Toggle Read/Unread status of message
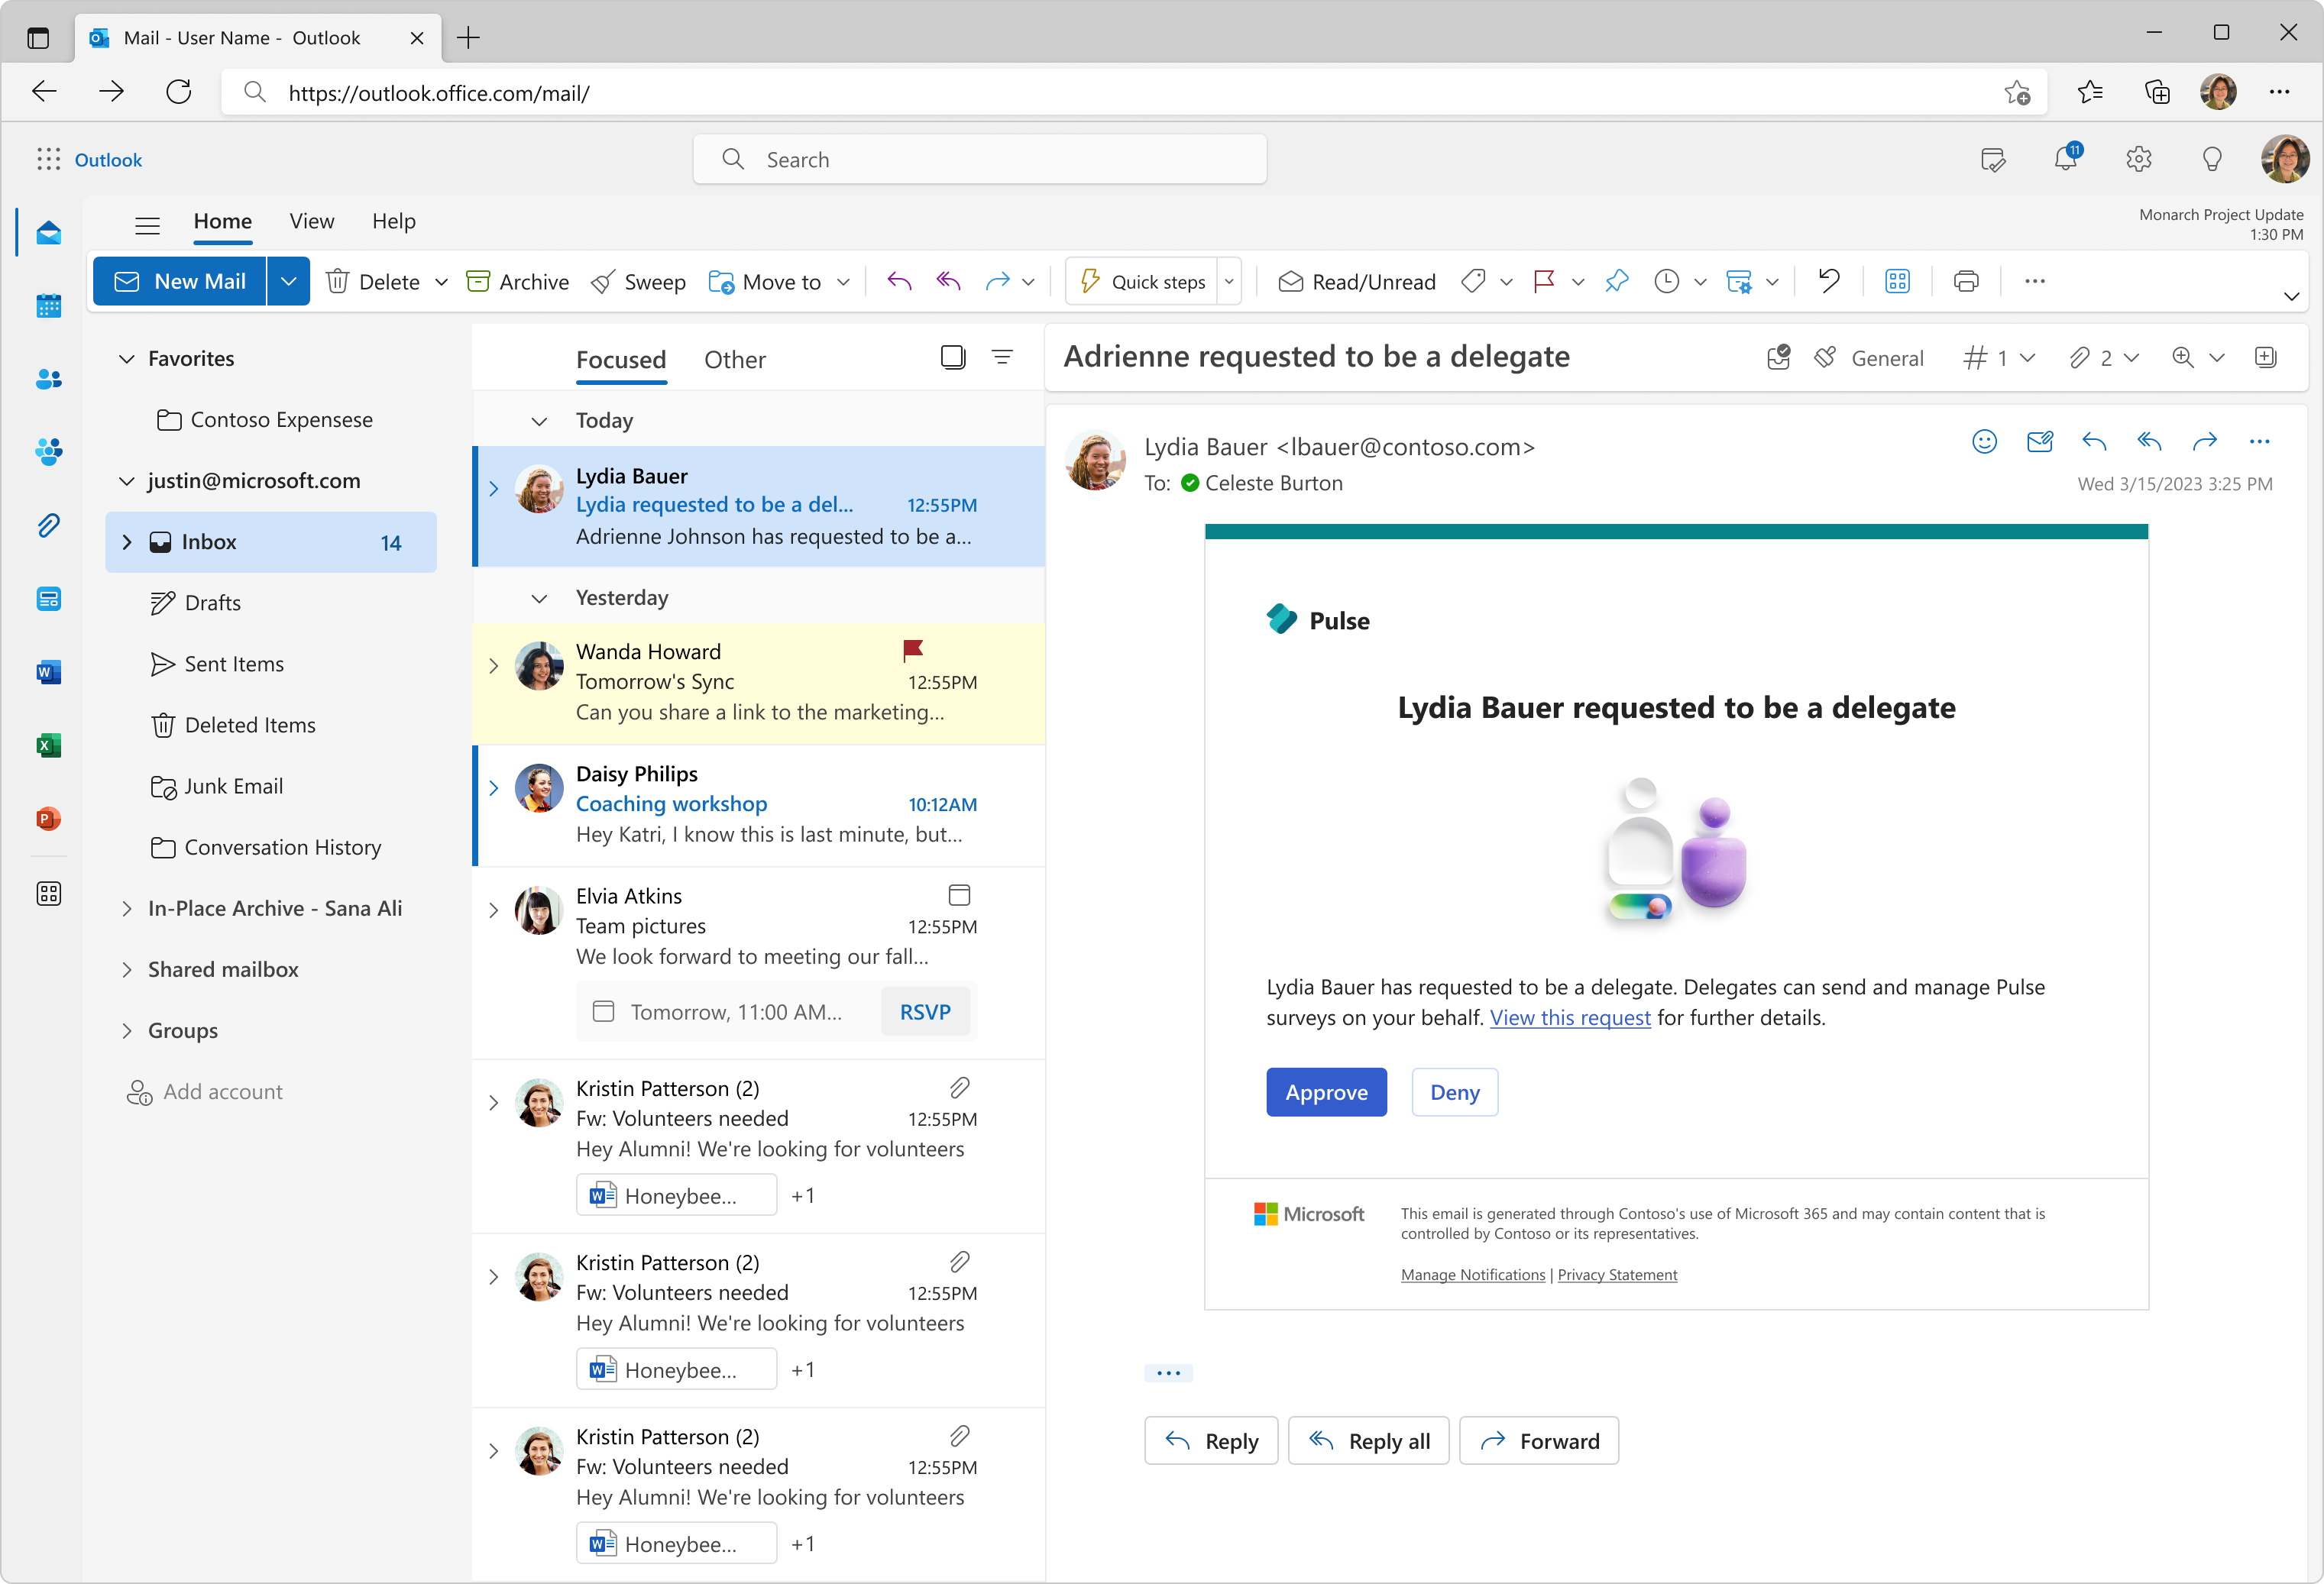This screenshot has width=2324, height=1584. pyautogui.click(x=1356, y=282)
